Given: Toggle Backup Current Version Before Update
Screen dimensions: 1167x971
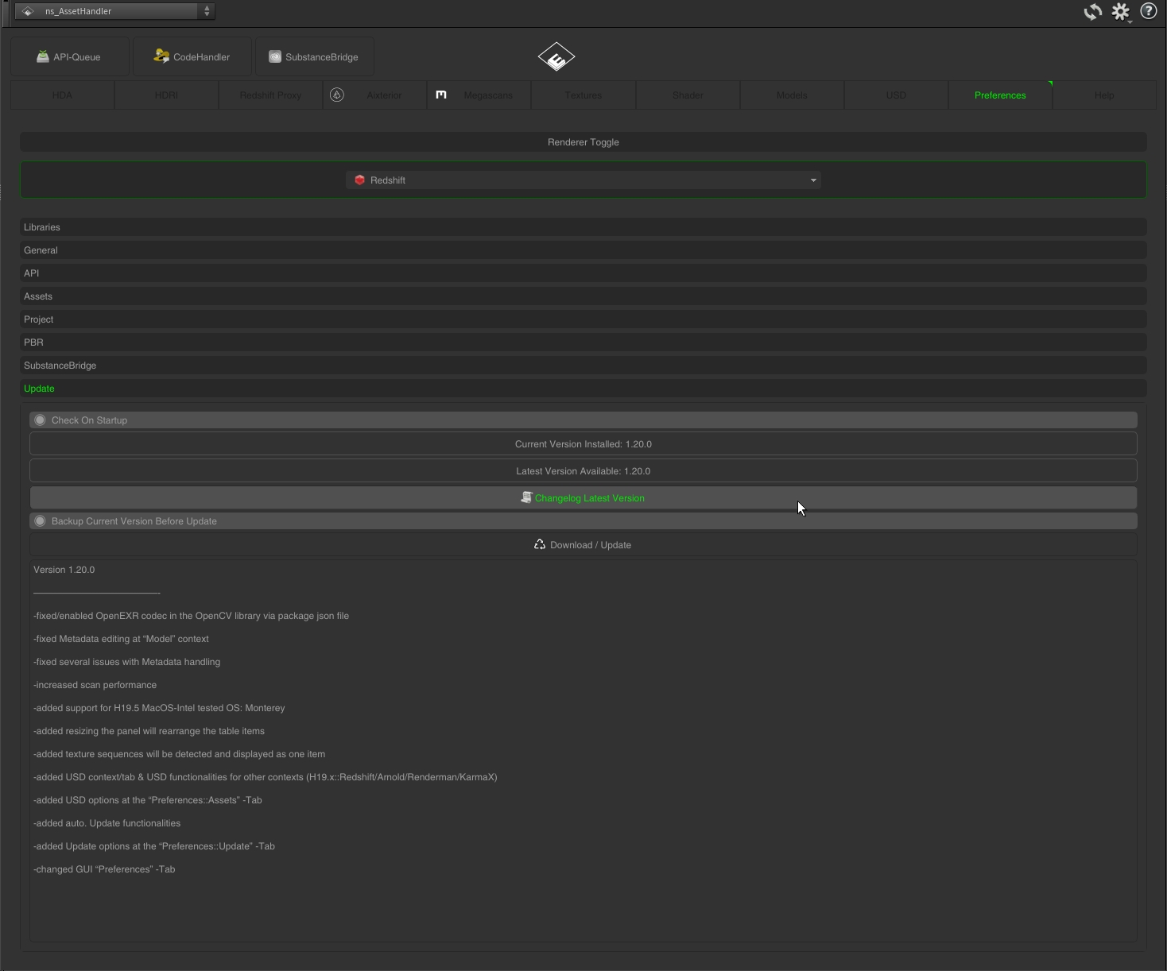Looking at the screenshot, I should pos(41,521).
